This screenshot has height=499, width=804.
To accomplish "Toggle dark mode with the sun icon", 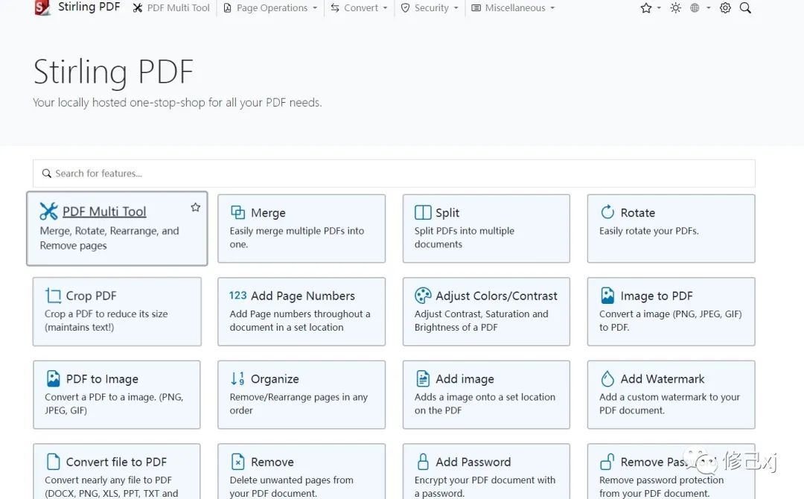I will (676, 7).
